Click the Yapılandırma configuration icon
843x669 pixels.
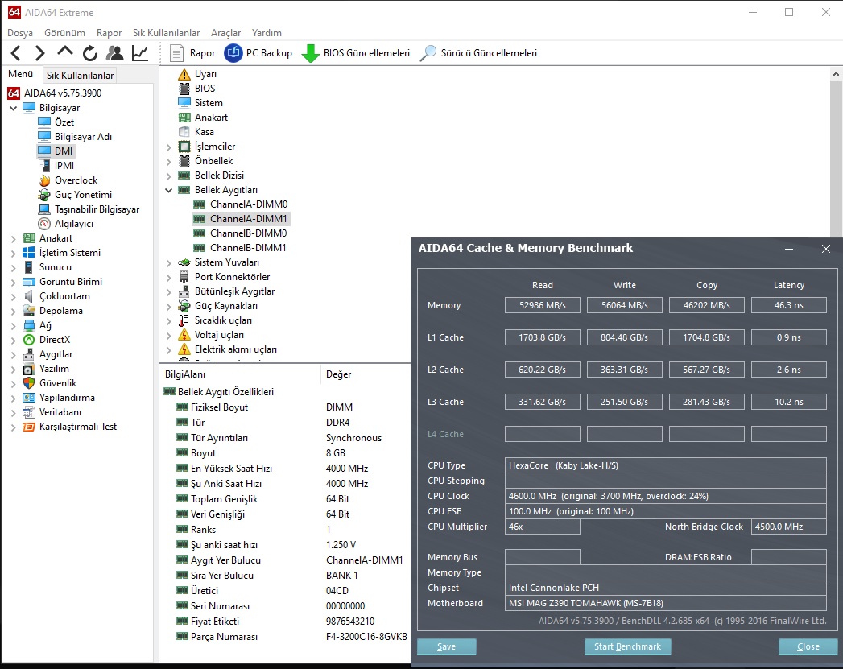tap(29, 399)
